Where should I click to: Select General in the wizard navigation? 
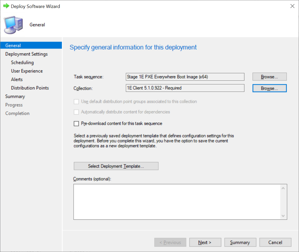coord(13,45)
